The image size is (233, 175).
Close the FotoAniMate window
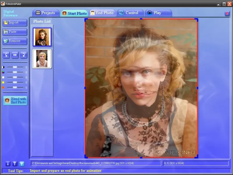tap(230, 4)
